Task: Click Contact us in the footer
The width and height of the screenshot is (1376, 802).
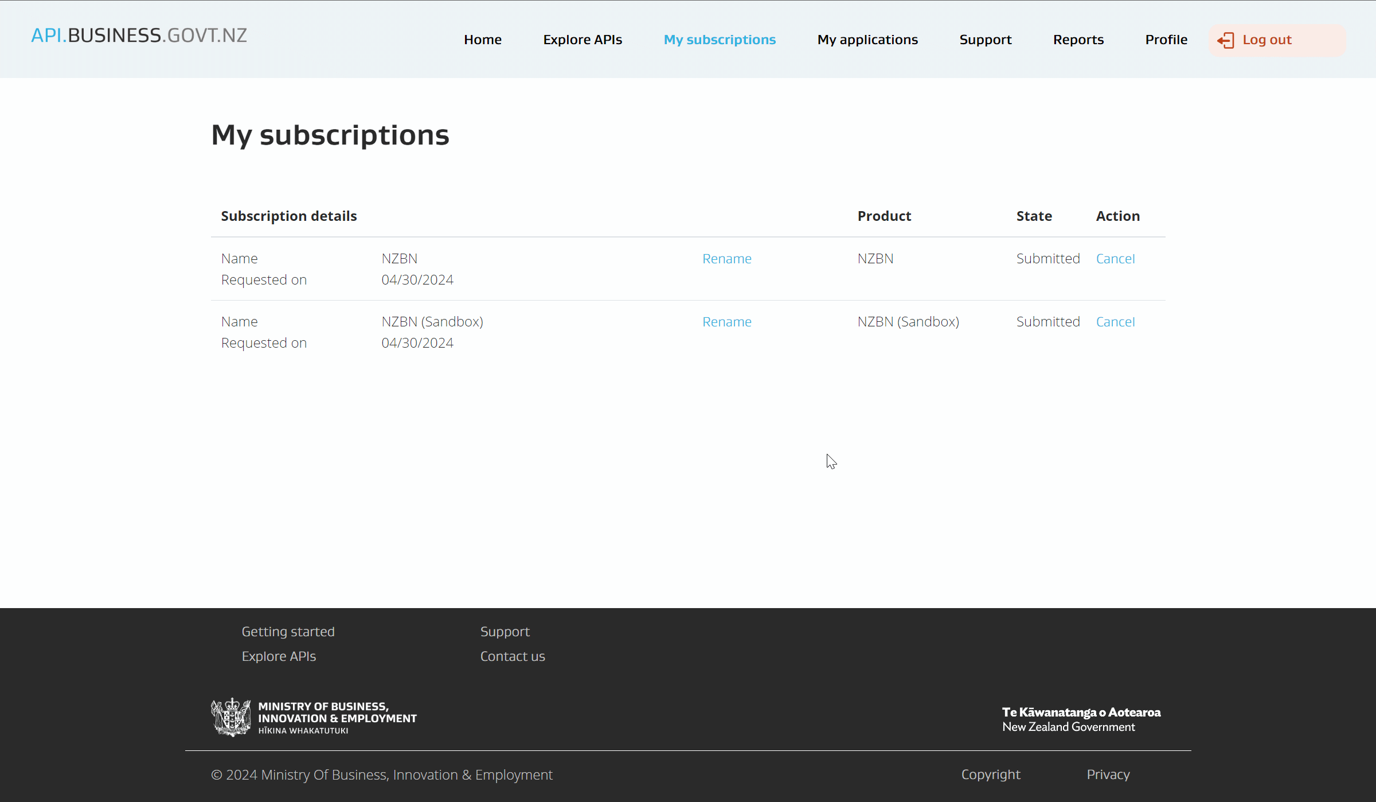Action: pyautogui.click(x=513, y=656)
